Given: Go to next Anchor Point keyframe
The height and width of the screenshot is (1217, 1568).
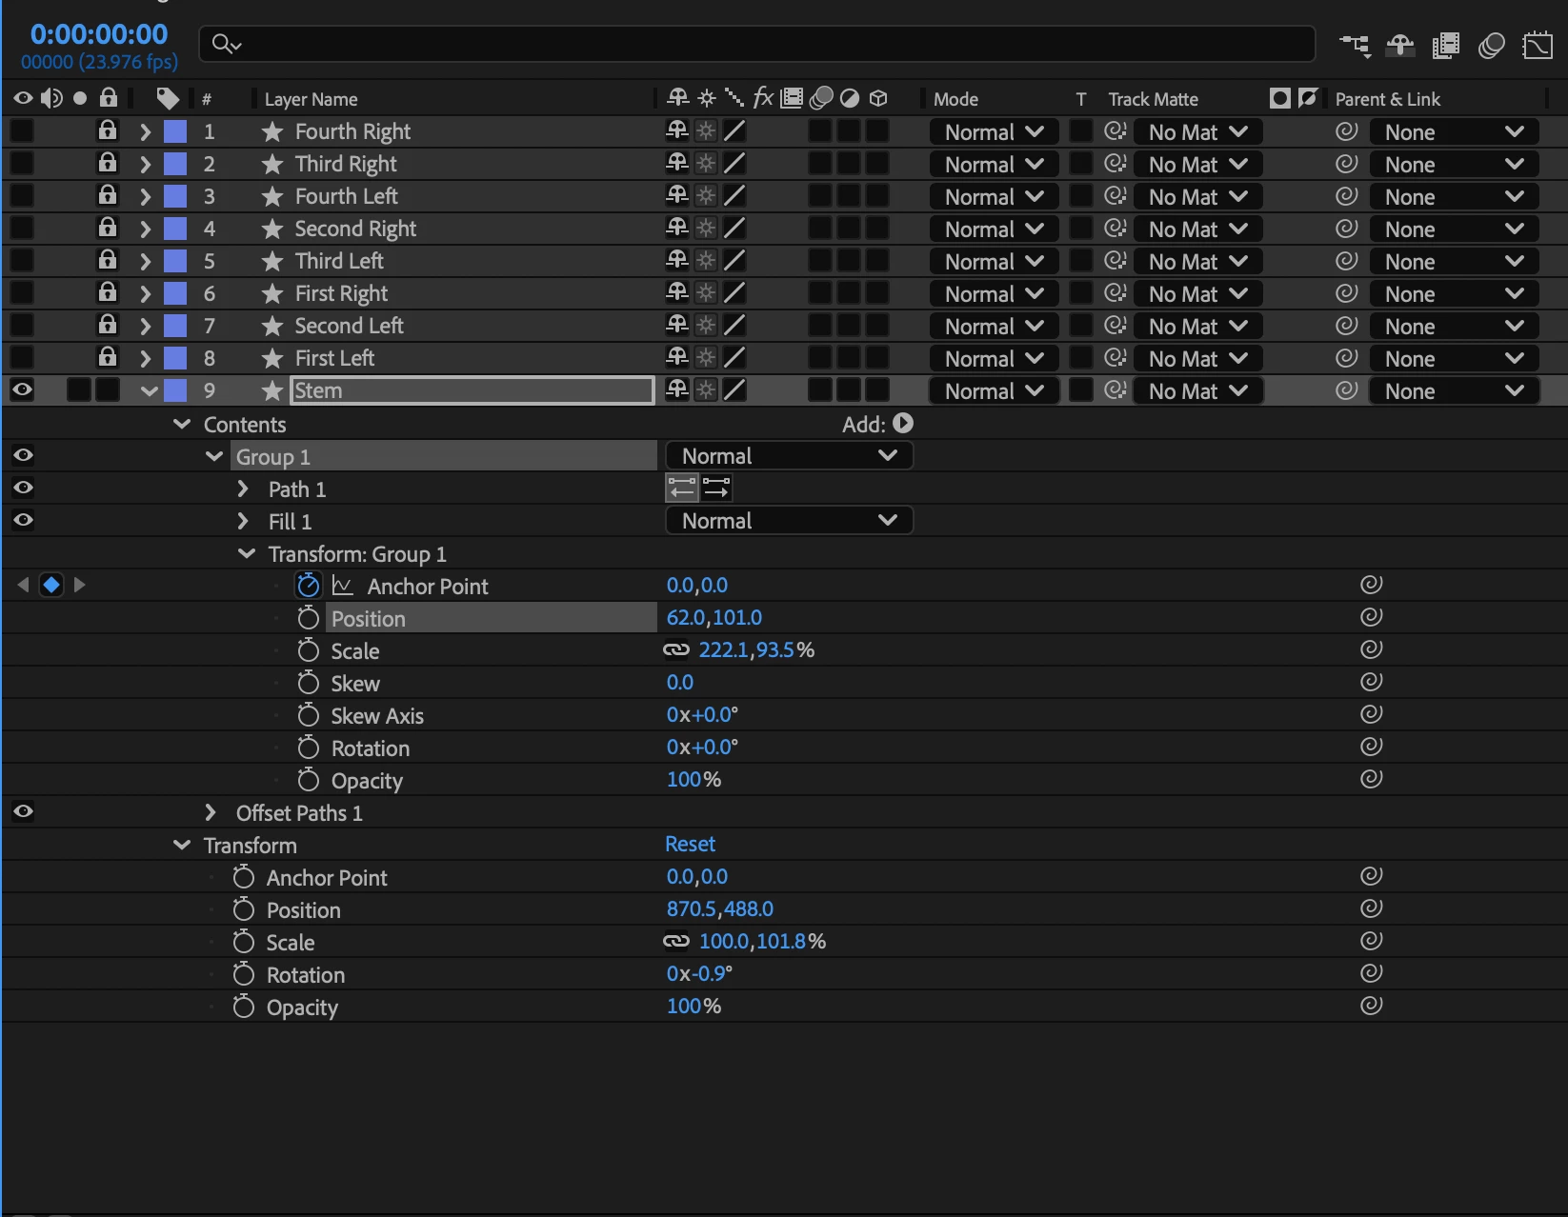Looking at the screenshot, I should pos(79,585).
